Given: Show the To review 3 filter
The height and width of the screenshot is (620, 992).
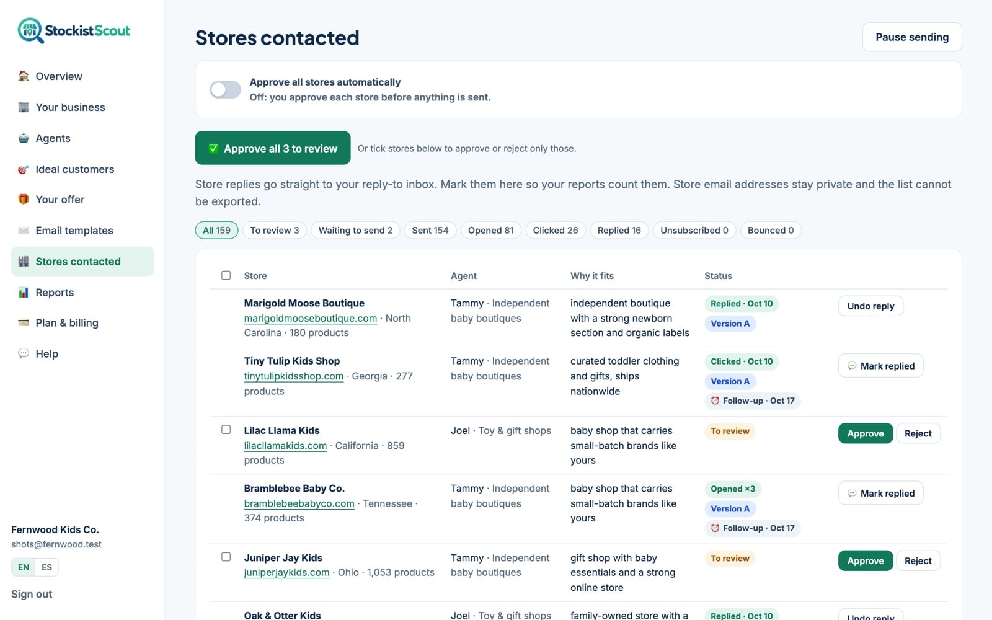Looking at the screenshot, I should pos(274,230).
